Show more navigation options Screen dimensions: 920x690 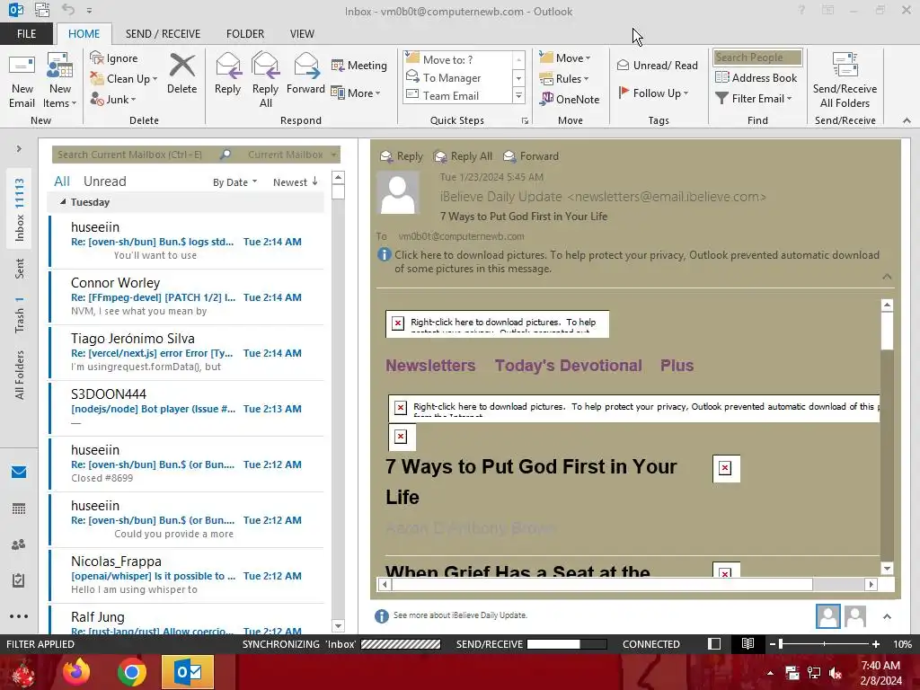(19, 616)
